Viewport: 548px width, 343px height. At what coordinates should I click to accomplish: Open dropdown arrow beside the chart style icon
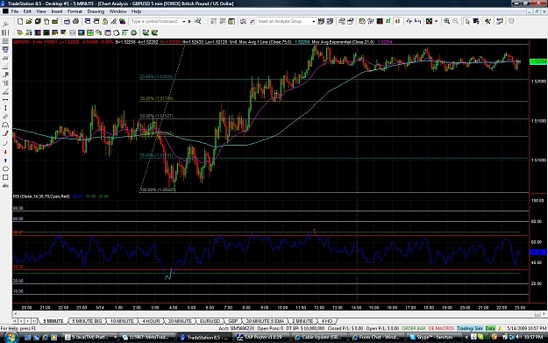pyautogui.click(x=436, y=21)
